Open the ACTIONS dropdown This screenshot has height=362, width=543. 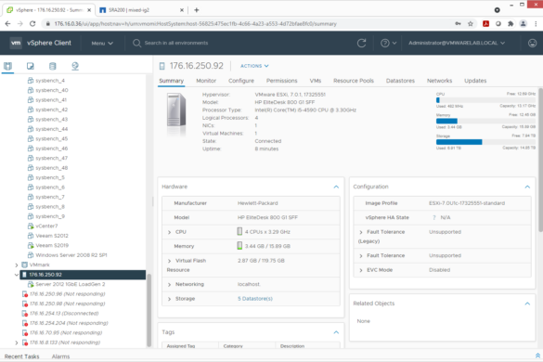point(254,66)
